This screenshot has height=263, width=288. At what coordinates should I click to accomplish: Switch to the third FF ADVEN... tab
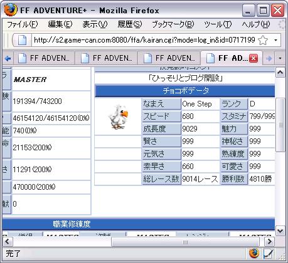pos(169,58)
